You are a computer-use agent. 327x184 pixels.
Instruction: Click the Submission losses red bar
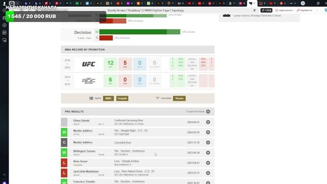click(112, 21)
